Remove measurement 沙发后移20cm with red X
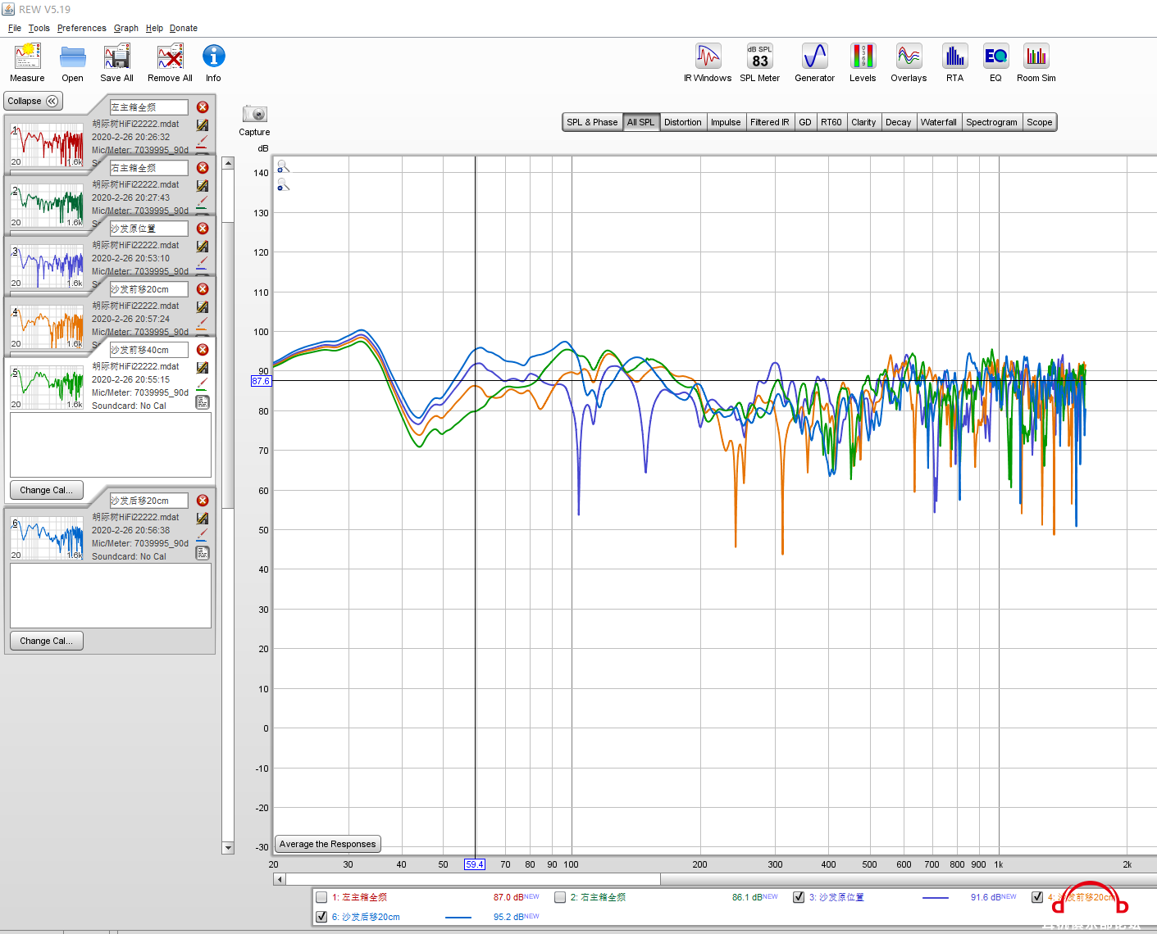 pyautogui.click(x=203, y=501)
